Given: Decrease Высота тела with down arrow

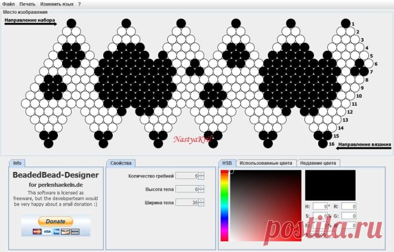Looking at the screenshot, I should click(201, 190).
